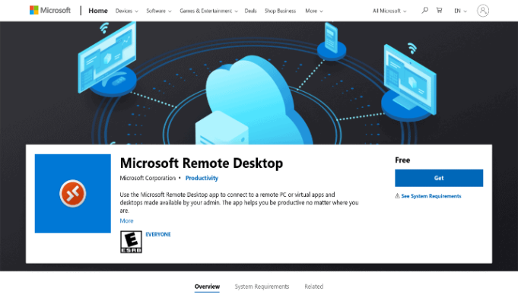Open Shop Business menu item
Viewport: 518px width, 304px height.
(280, 11)
